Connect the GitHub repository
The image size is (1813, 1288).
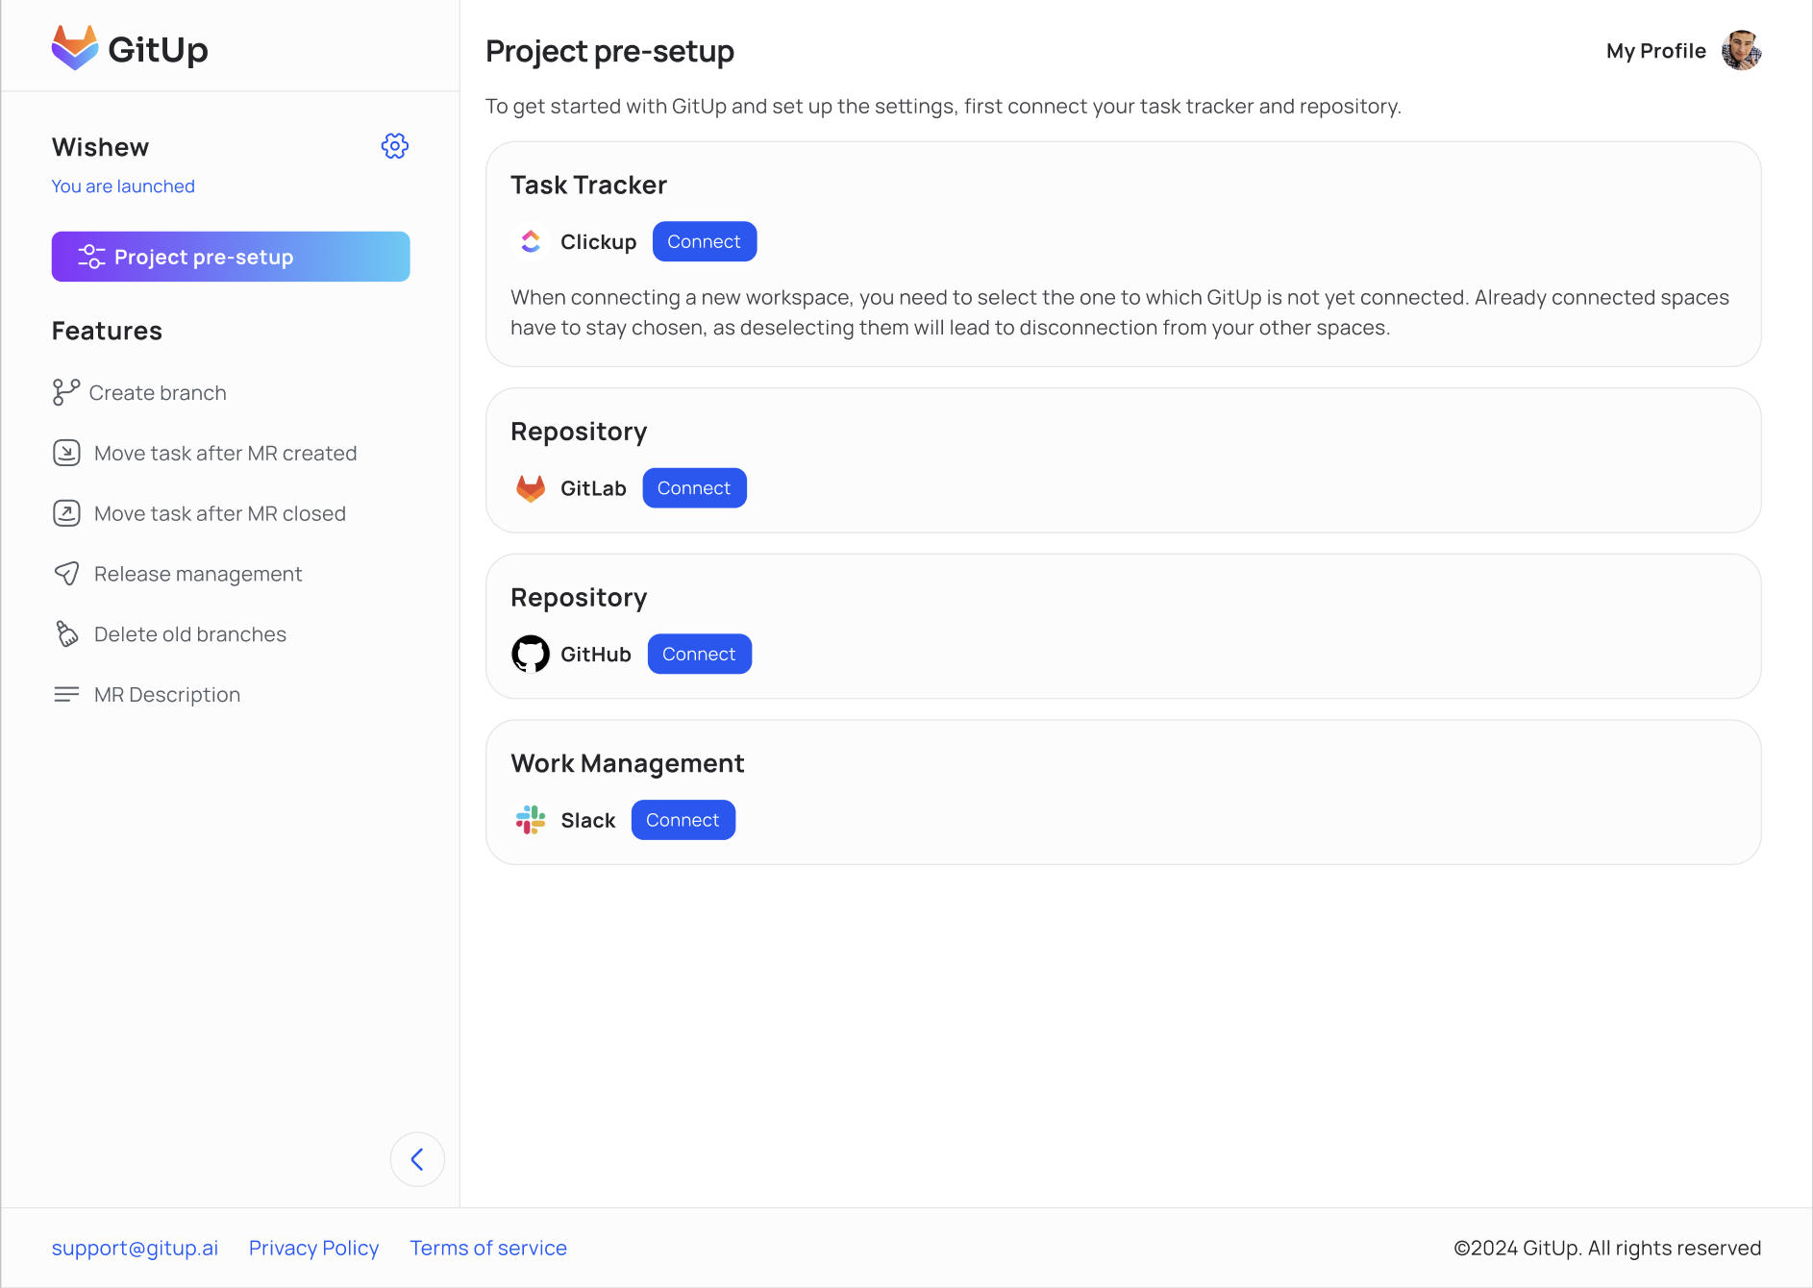[x=699, y=655]
